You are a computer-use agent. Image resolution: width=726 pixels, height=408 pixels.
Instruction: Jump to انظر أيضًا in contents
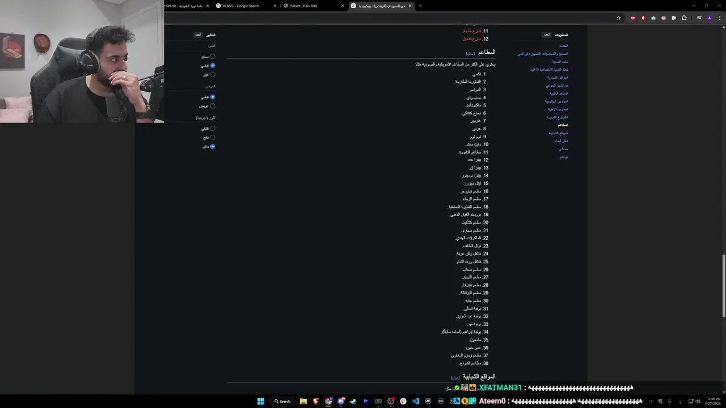pyautogui.click(x=562, y=141)
